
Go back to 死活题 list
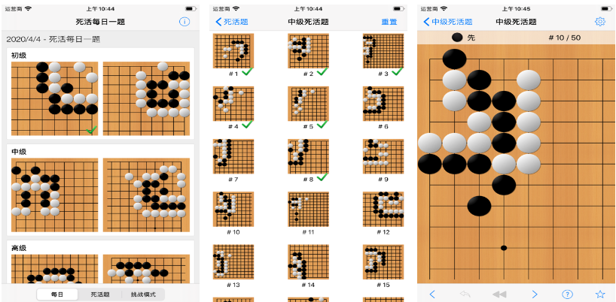(x=232, y=22)
